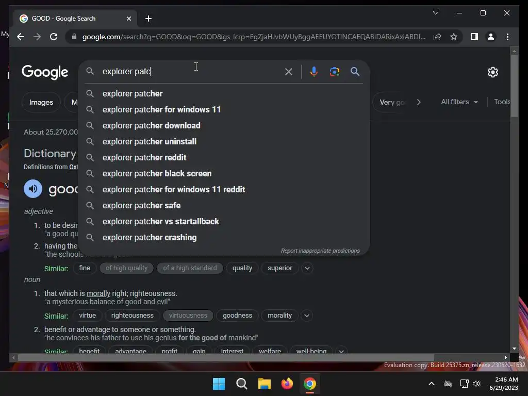The height and width of the screenshot is (396, 528).
Task: Open File Explorer from taskbar
Action: click(265, 384)
